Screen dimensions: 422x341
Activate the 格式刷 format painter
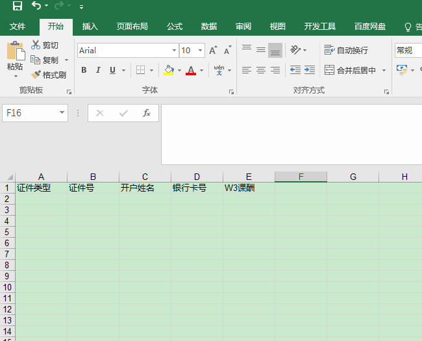[49, 75]
